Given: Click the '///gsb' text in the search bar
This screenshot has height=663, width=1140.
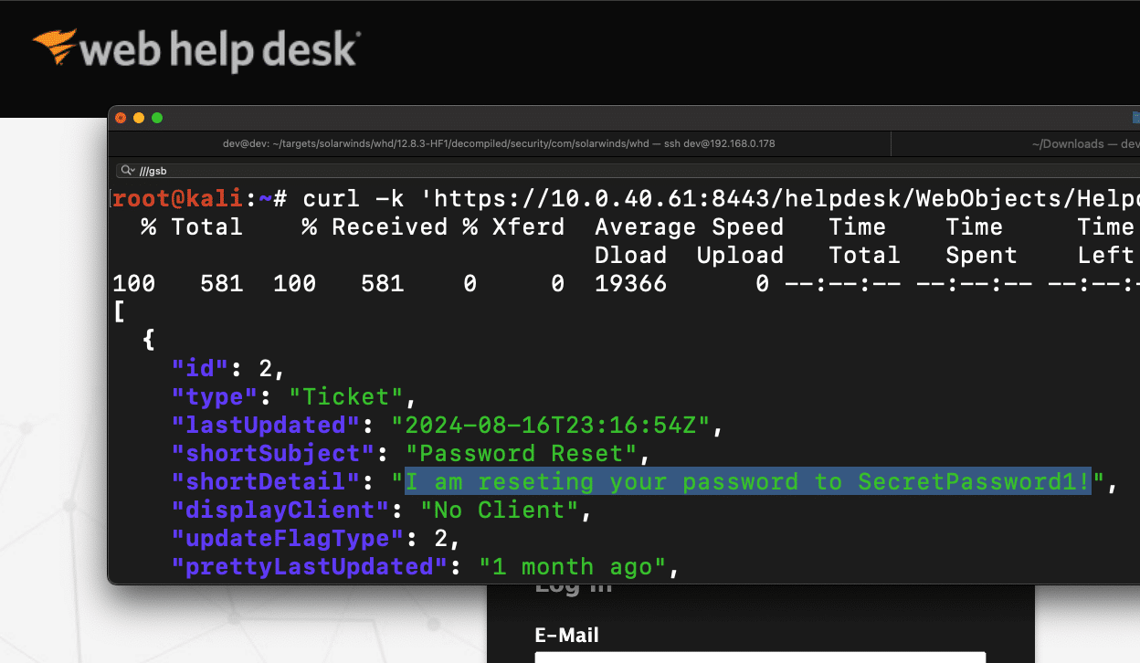Looking at the screenshot, I should click(x=153, y=170).
